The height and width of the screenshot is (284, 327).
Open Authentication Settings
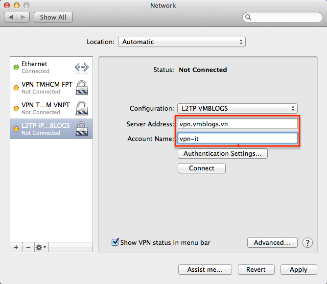222,154
